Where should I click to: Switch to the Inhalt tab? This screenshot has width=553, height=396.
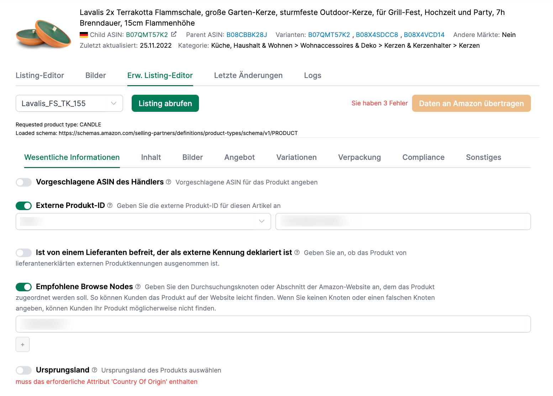click(x=151, y=157)
